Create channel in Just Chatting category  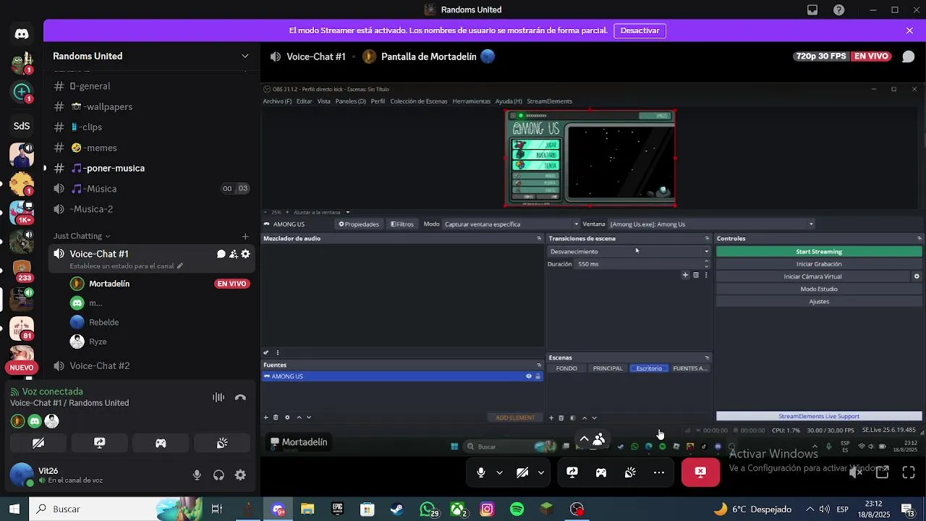click(245, 236)
